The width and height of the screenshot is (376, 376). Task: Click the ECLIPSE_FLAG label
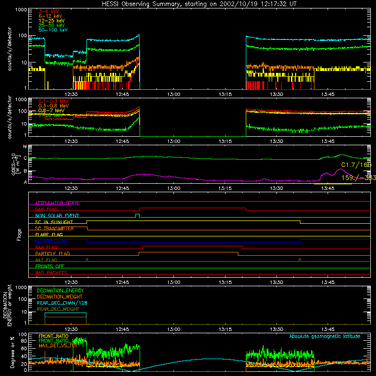pos(51,241)
